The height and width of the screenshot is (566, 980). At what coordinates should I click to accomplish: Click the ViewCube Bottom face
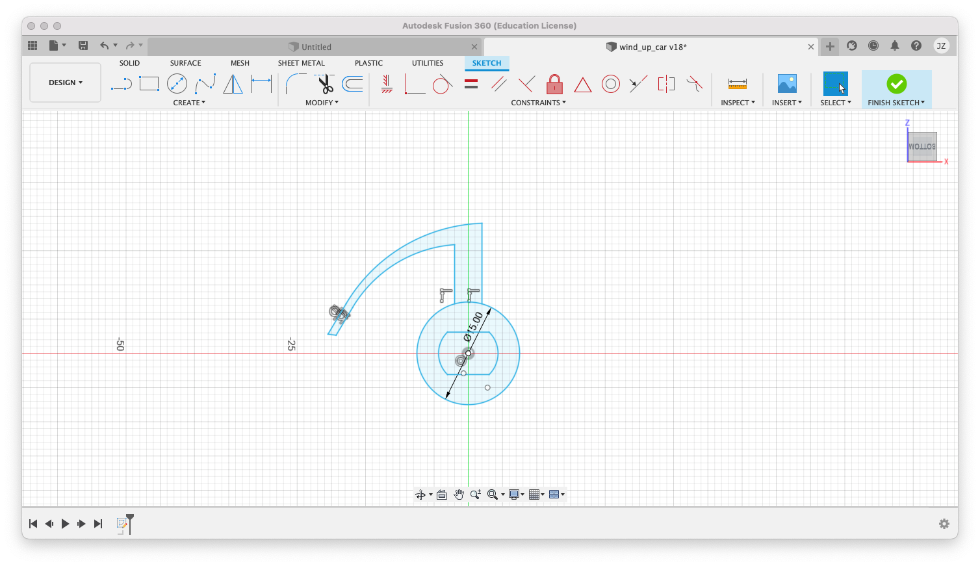point(922,146)
